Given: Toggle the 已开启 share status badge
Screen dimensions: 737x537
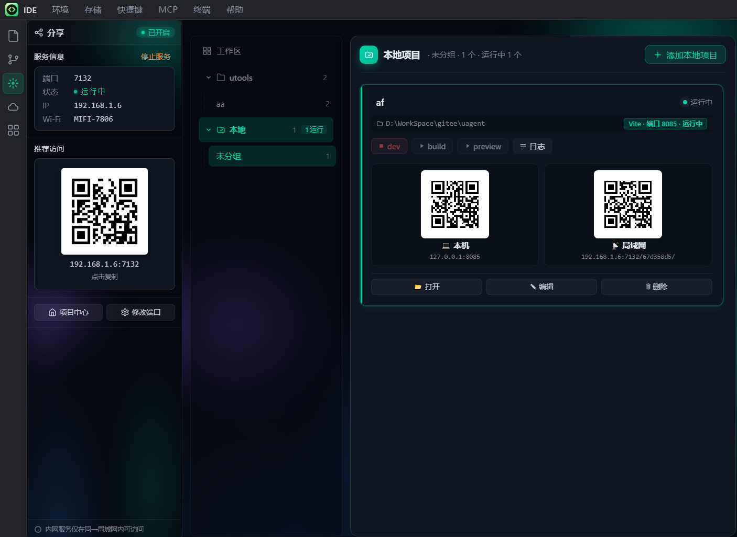Looking at the screenshot, I should 156,32.
